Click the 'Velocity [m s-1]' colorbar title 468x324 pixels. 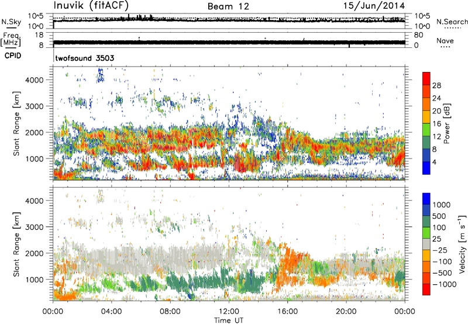click(x=462, y=244)
